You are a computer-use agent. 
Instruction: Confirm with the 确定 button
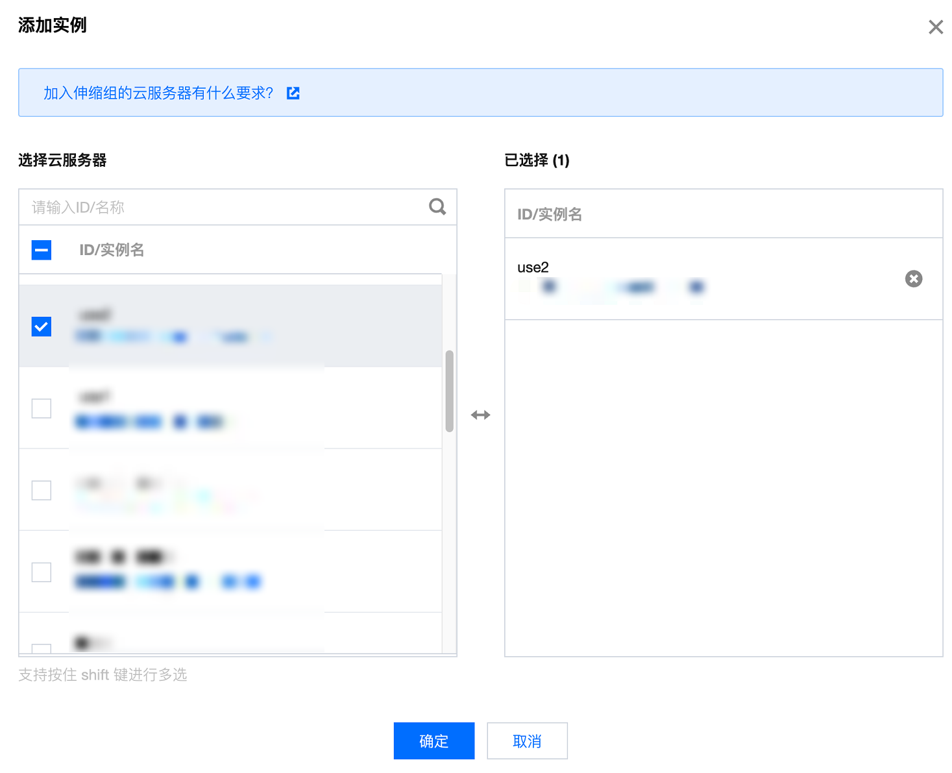tap(434, 741)
